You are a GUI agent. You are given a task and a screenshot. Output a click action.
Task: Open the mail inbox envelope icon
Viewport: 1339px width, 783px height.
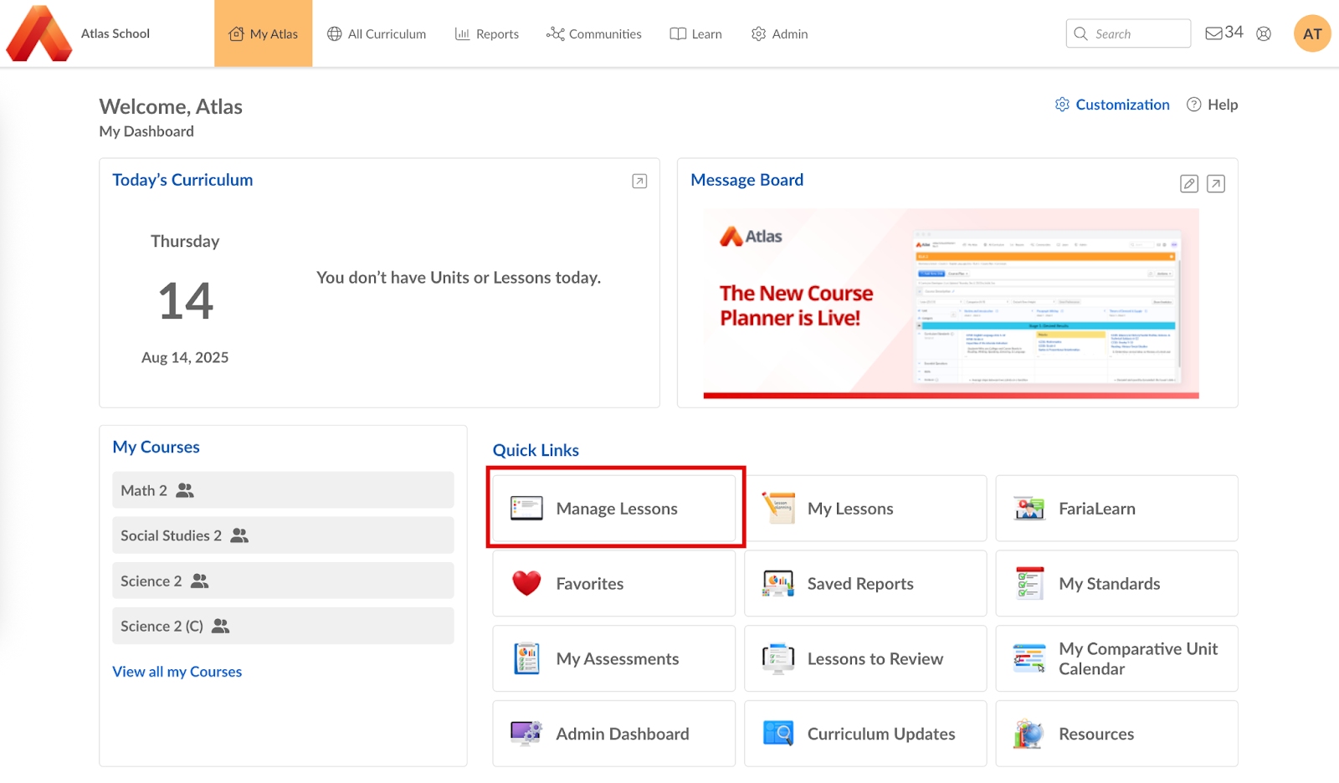(1213, 33)
